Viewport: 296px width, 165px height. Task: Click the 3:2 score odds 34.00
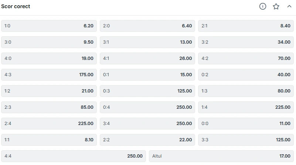point(246,42)
